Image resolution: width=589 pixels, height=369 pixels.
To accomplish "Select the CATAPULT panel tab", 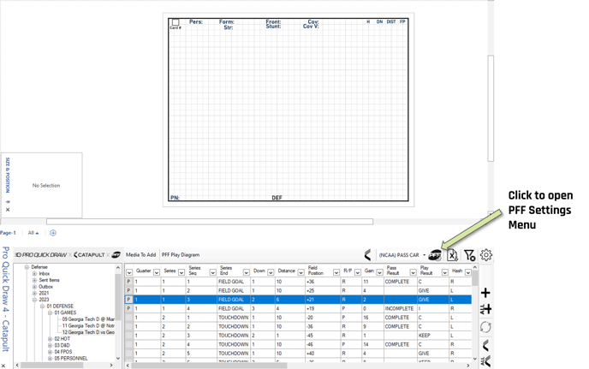I will pos(89,255).
